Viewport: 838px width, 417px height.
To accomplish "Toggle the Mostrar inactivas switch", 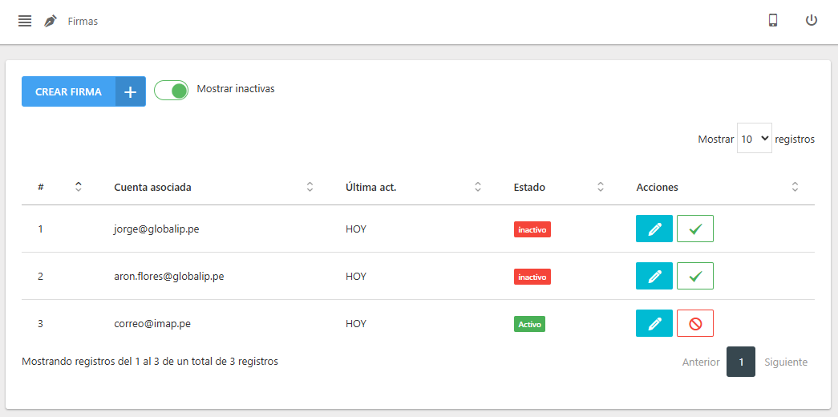I will point(171,90).
